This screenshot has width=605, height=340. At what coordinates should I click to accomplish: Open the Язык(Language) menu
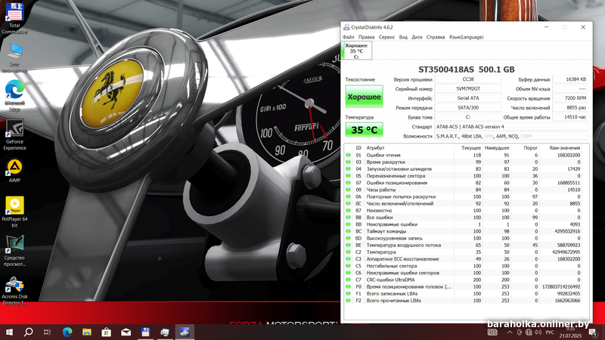click(466, 36)
